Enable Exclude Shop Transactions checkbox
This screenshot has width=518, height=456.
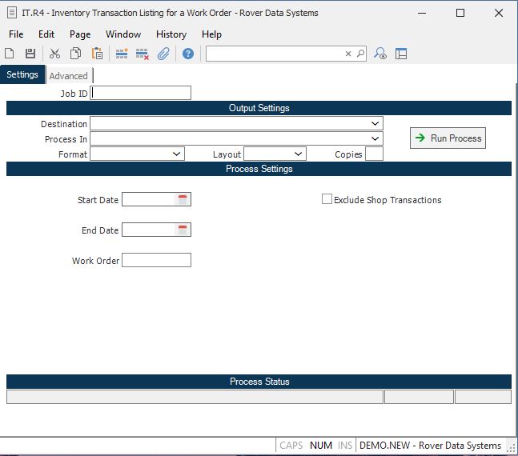click(327, 199)
